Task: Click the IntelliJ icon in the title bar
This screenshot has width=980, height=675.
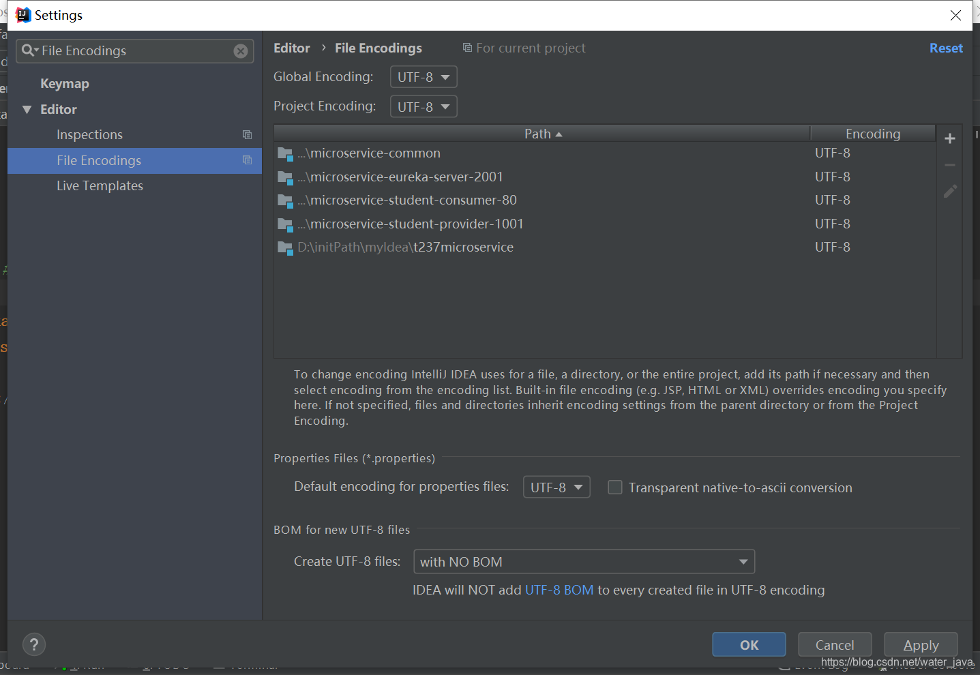Action: point(23,15)
